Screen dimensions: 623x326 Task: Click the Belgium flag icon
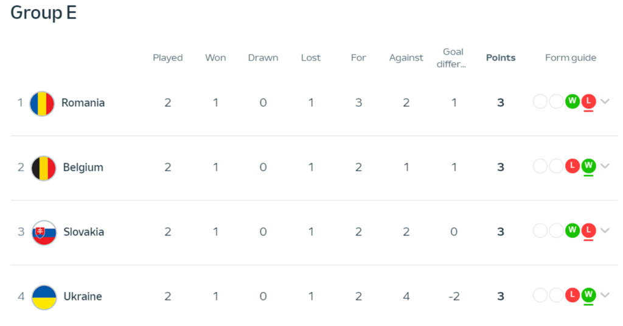tap(43, 168)
